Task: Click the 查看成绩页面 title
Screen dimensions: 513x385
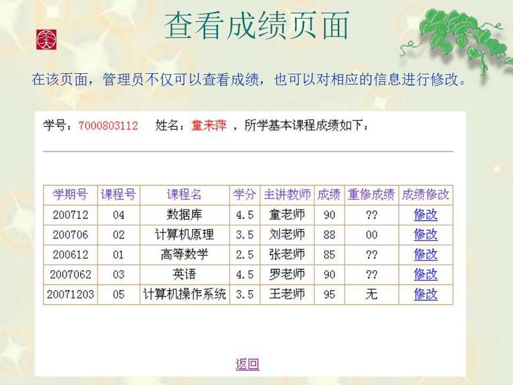Action: tap(257, 26)
